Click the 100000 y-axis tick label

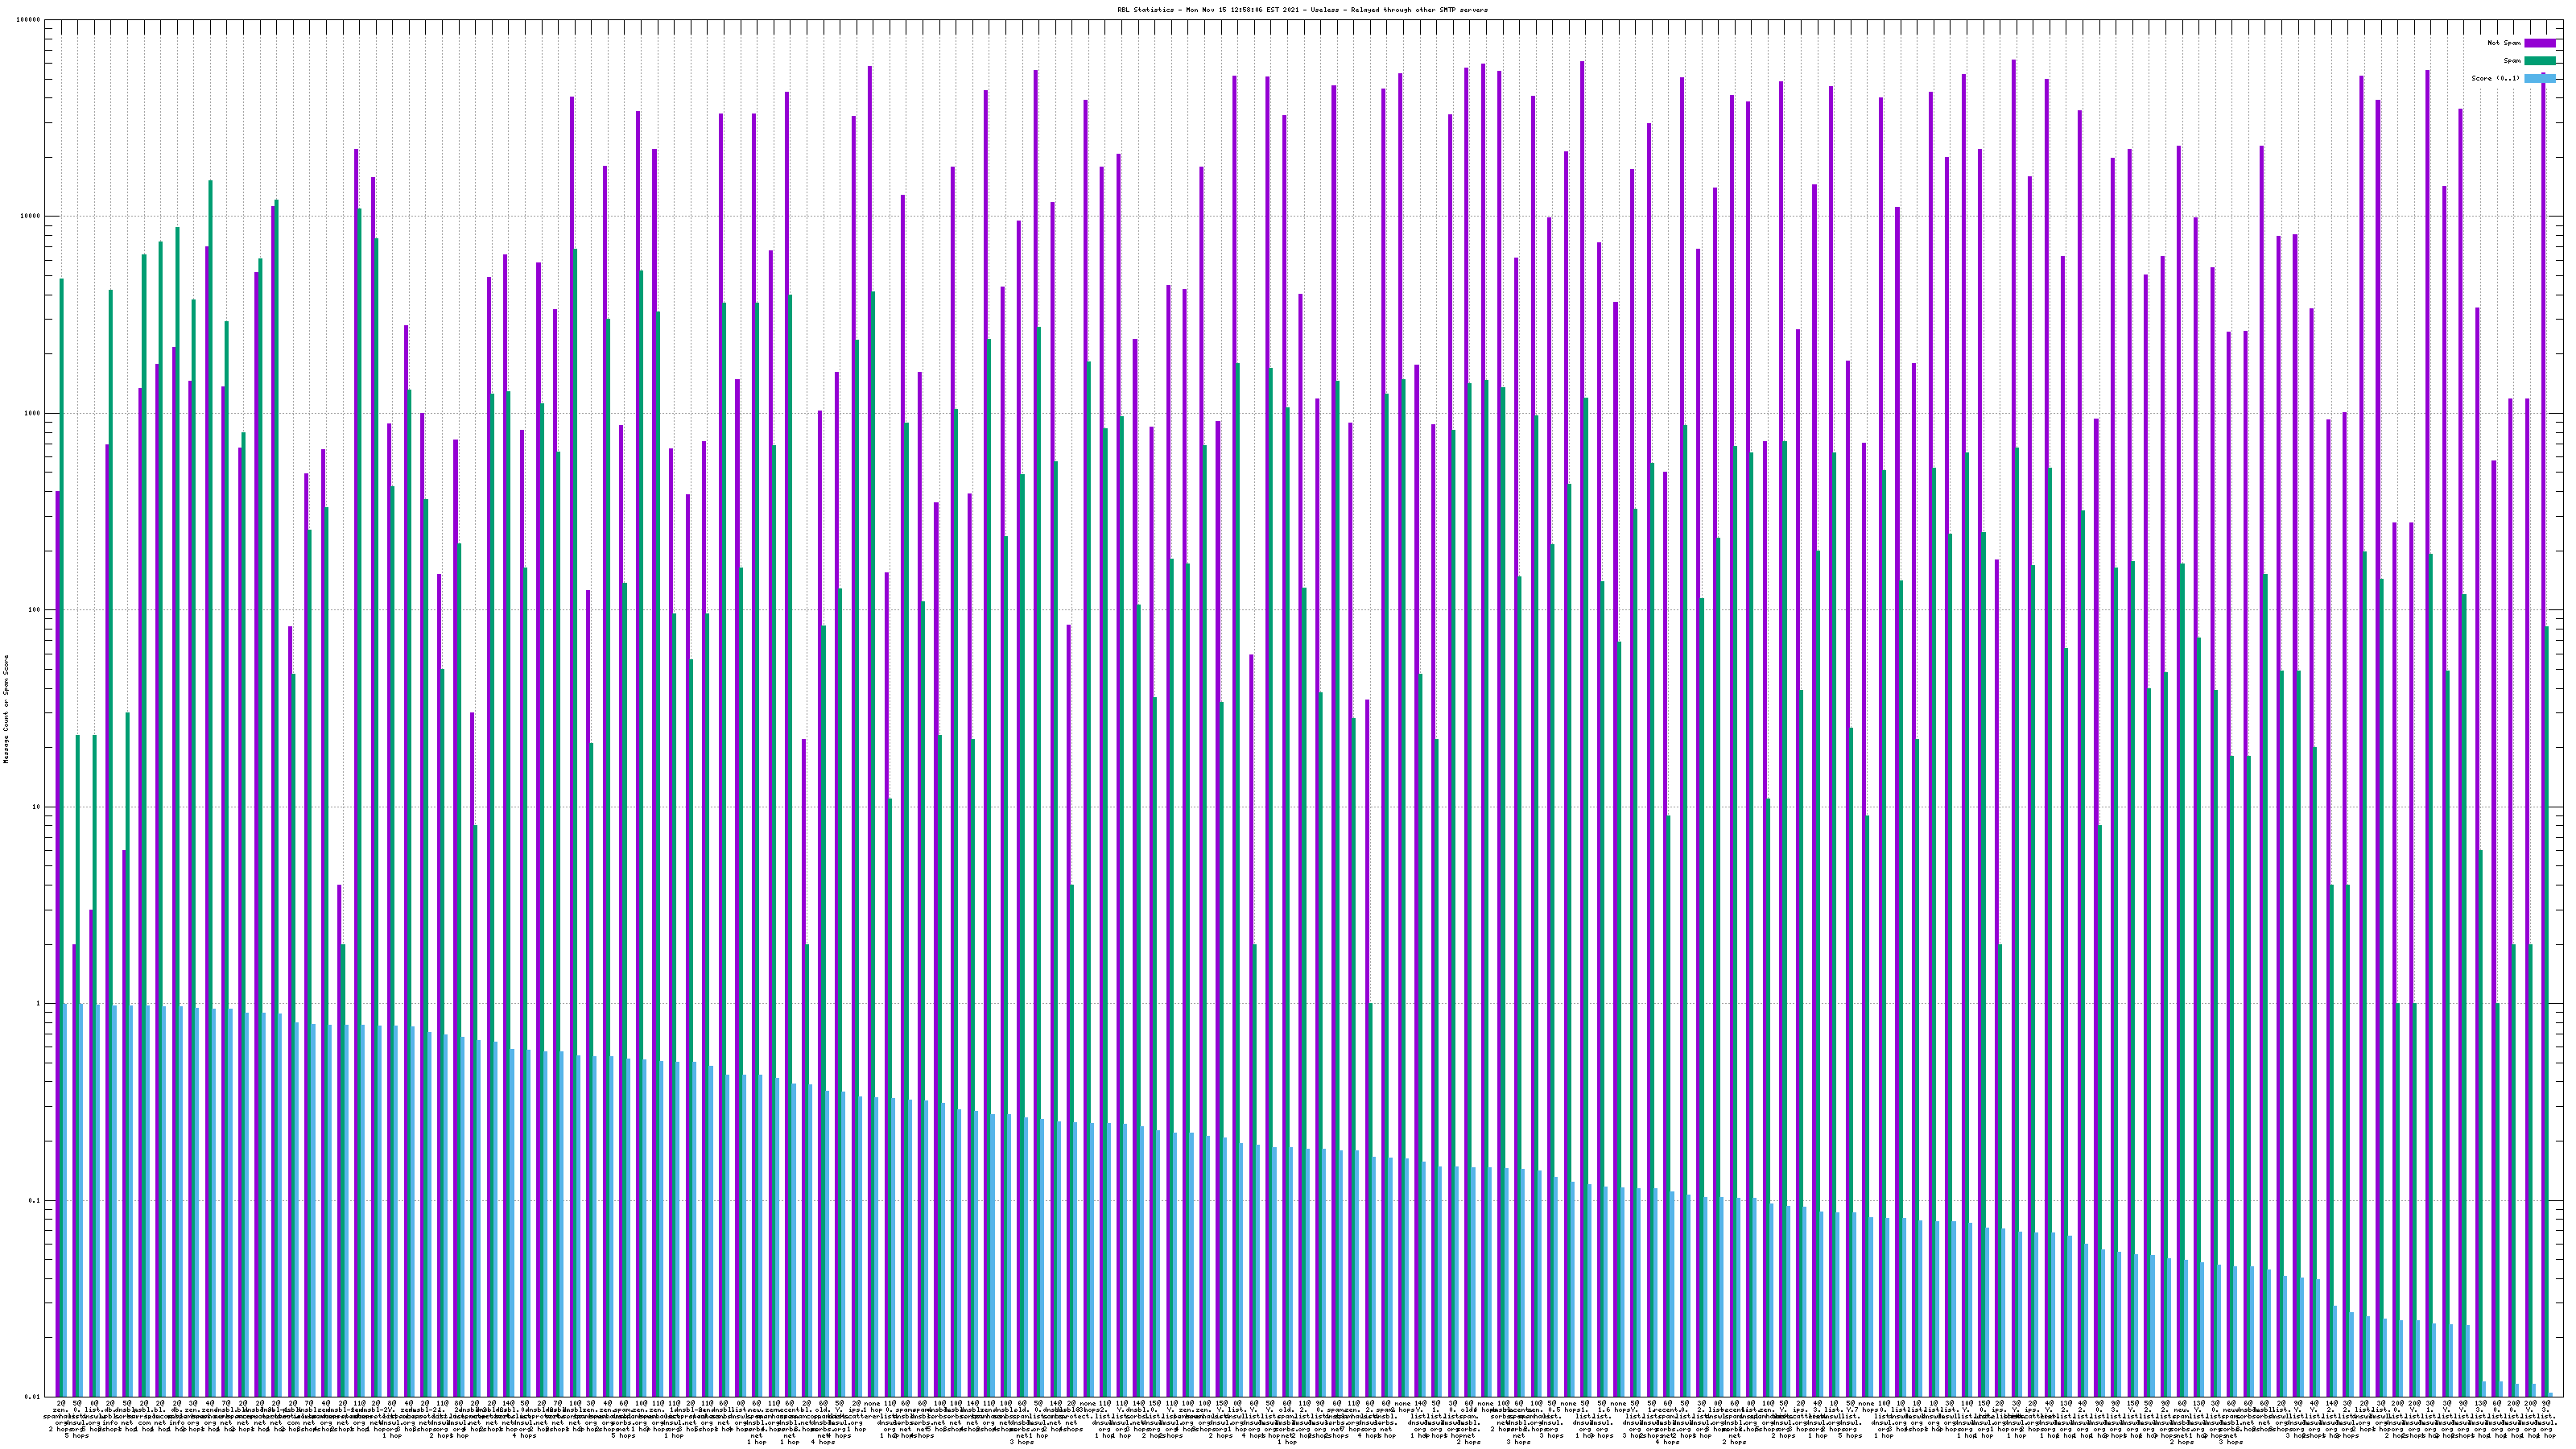click(30, 20)
